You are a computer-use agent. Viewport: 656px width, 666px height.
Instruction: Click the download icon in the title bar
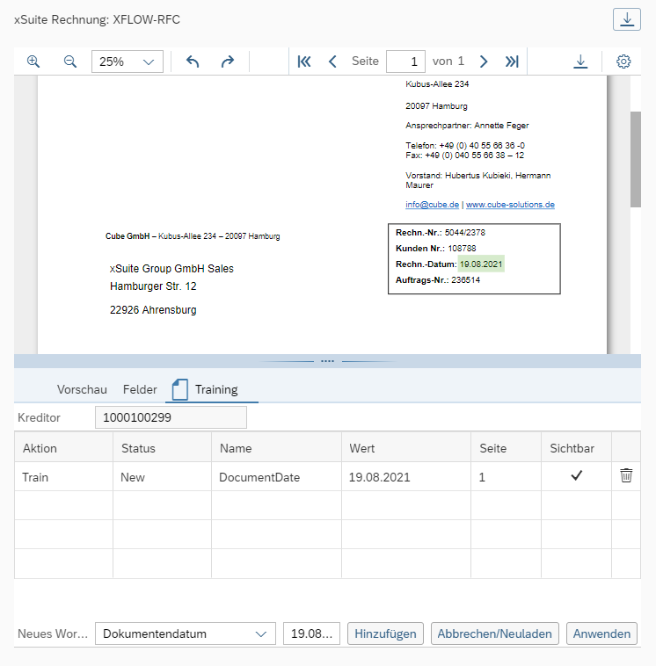tap(627, 19)
